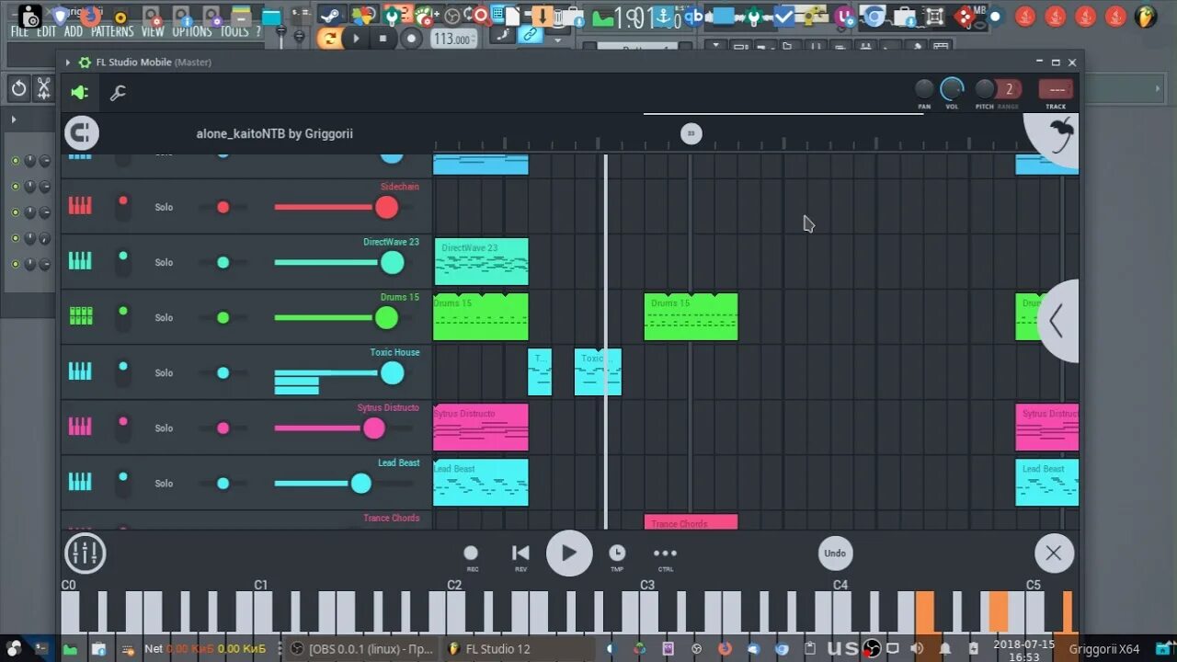The image size is (1177, 662).
Task: Mute the Toxic House track
Action: [122, 372]
